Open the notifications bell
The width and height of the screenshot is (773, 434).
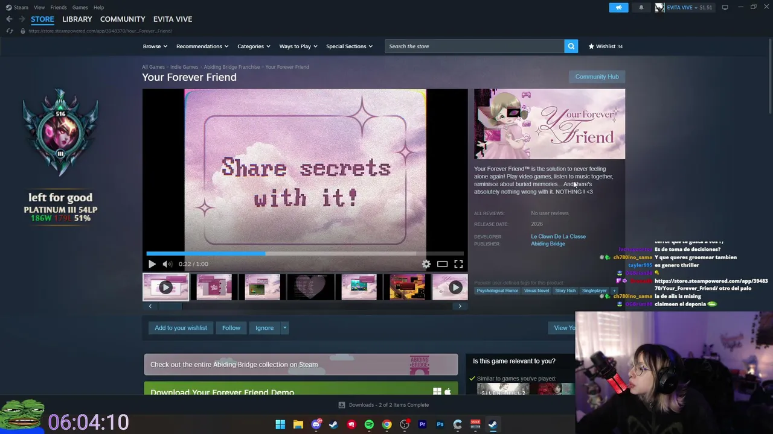[641, 7]
